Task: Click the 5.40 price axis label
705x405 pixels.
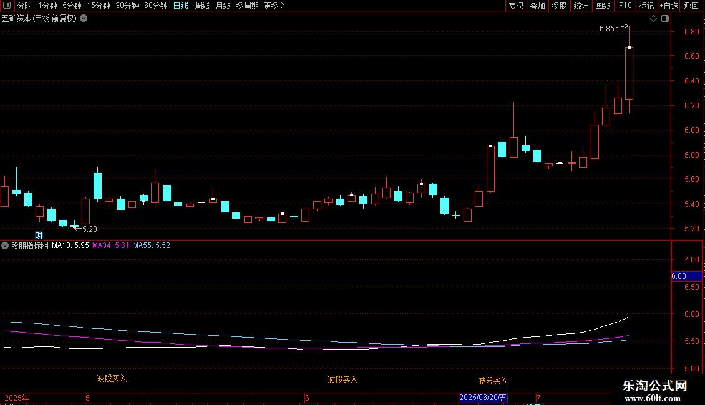Action: (691, 204)
